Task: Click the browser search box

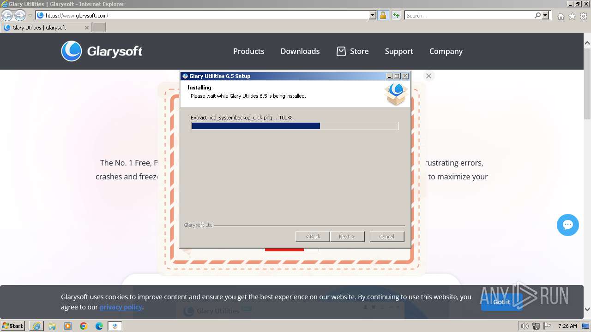Action: point(469,15)
